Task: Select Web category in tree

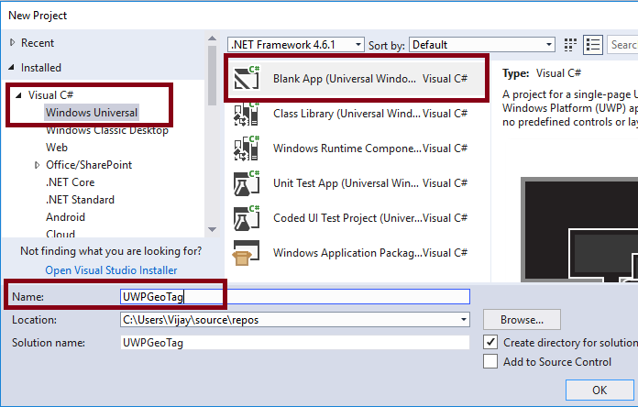Action: point(57,148)
